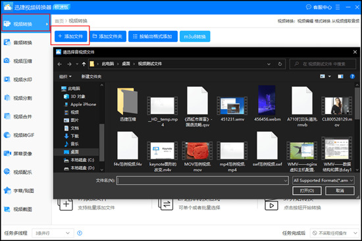Click the 打开(O) button
The image size is (362, 241).
(x=307, y=191)
